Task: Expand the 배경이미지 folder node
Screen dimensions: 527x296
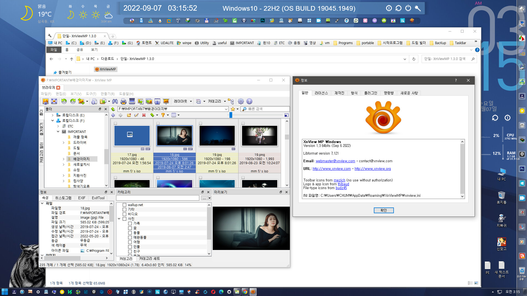Action: pyautogui.click(x=63, y=159)
